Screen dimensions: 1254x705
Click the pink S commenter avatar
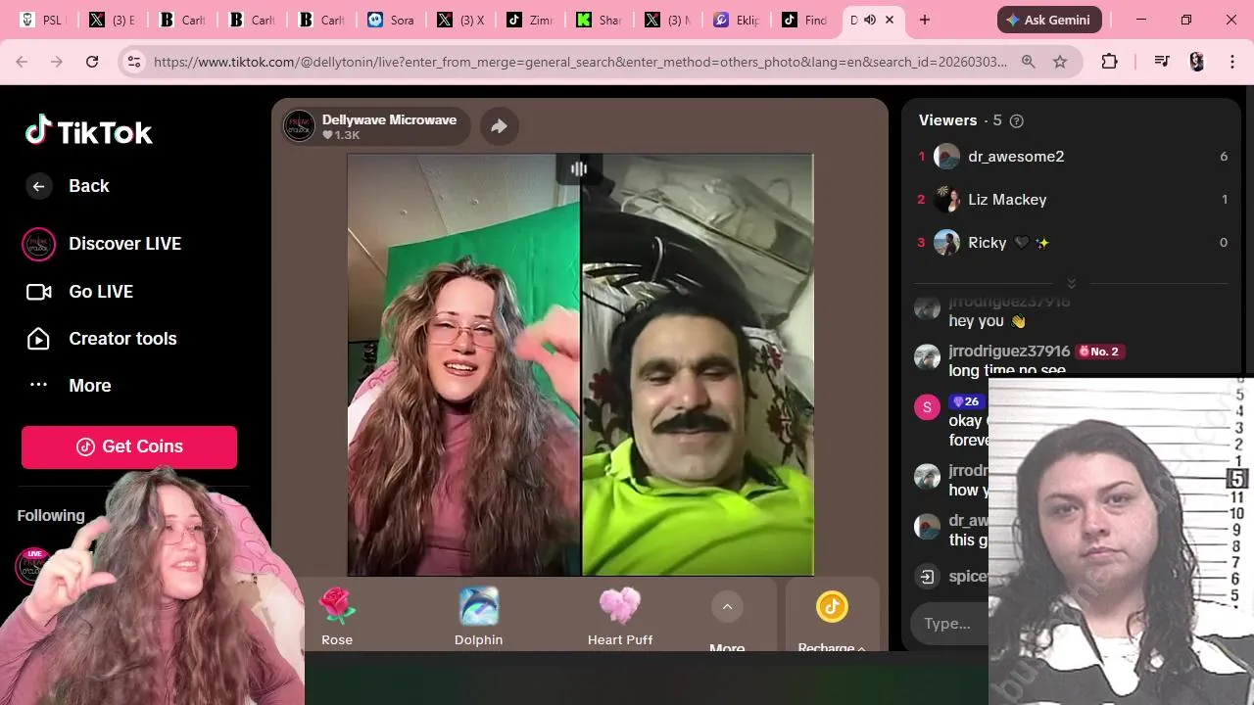click(927, 407)
